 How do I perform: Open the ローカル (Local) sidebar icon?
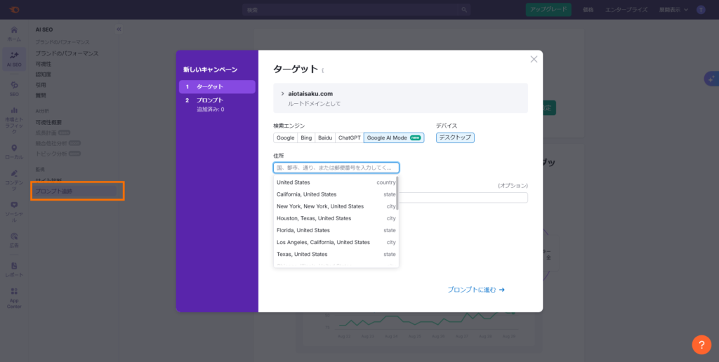click(14, 152)
